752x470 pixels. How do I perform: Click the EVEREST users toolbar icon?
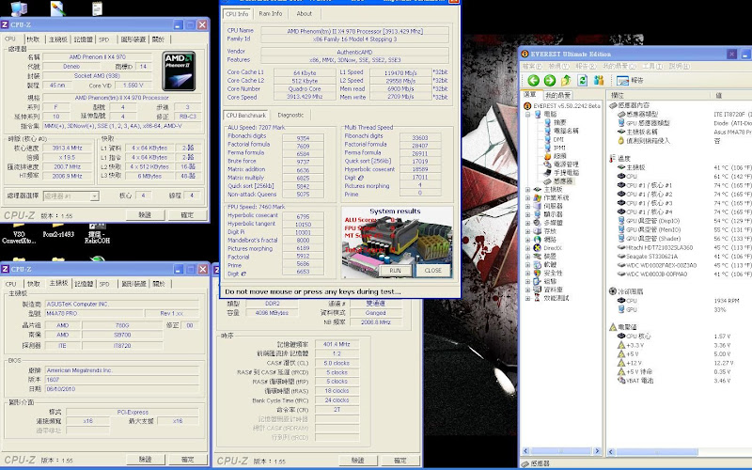point(599,81)
